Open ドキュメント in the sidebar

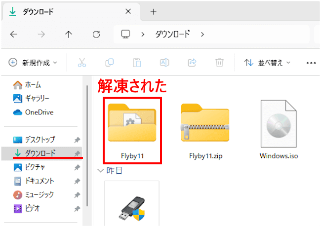pyautogui.click(x=34, y=181)
